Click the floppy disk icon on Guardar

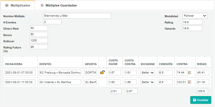click(x=194, y=100)
